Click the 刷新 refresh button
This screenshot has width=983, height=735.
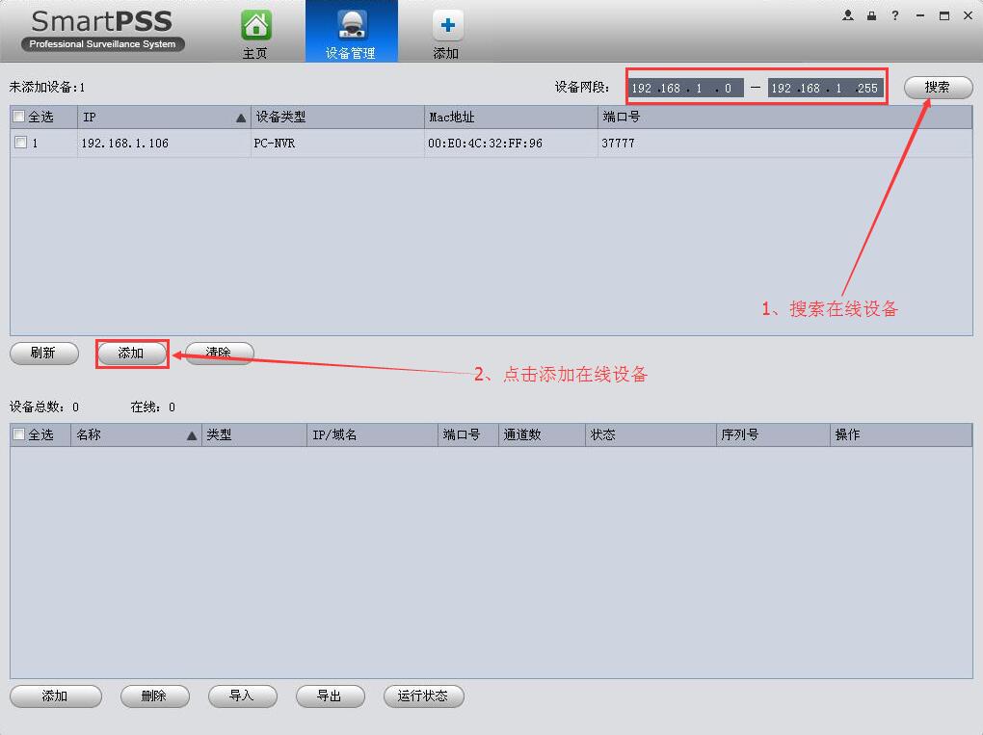point(44,353)
